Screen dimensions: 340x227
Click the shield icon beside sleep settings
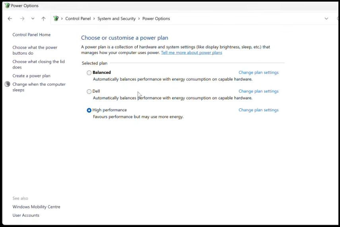point(8,84)
